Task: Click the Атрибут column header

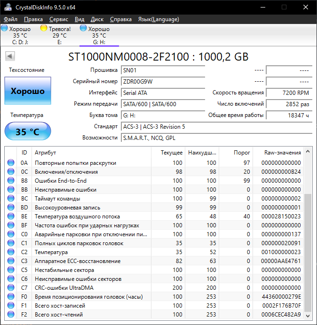Action: pyautogui.click(x=91, y=153)
